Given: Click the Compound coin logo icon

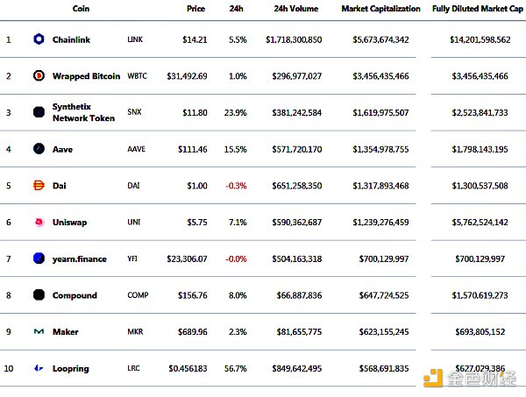Looking at the screenshot, I should point(39,295).
